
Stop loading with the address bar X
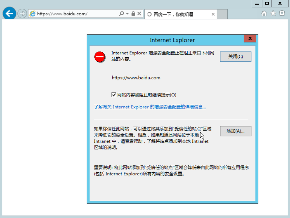click(139, 14)
